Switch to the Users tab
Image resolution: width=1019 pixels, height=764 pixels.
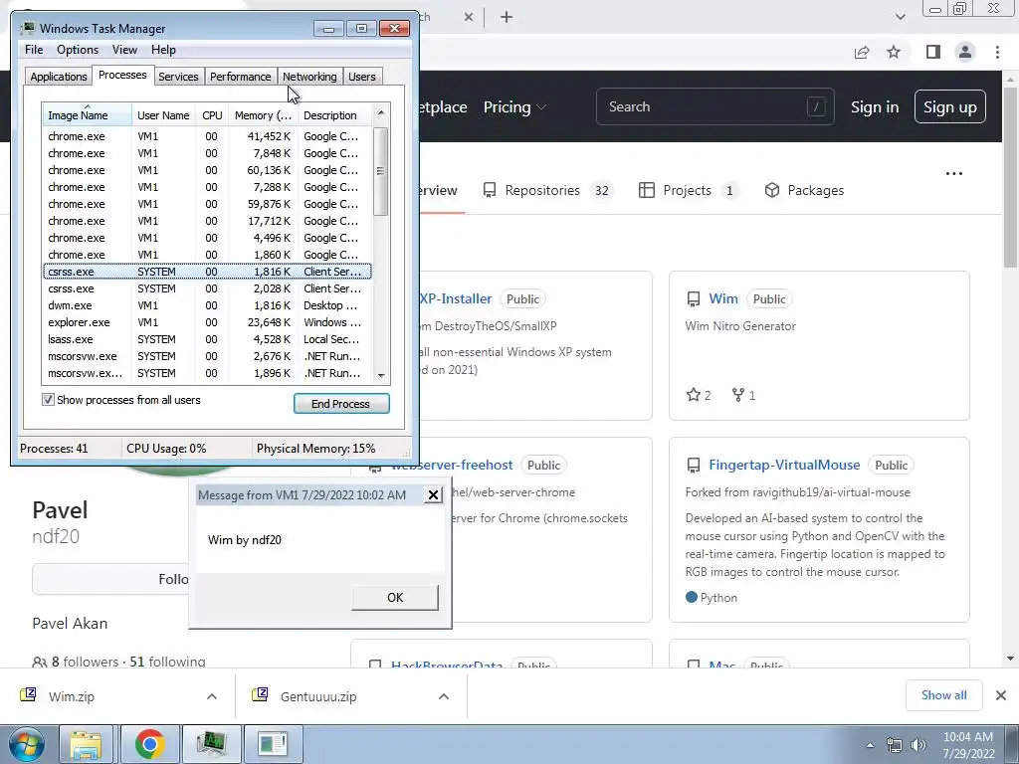click(x=362, y=77)
